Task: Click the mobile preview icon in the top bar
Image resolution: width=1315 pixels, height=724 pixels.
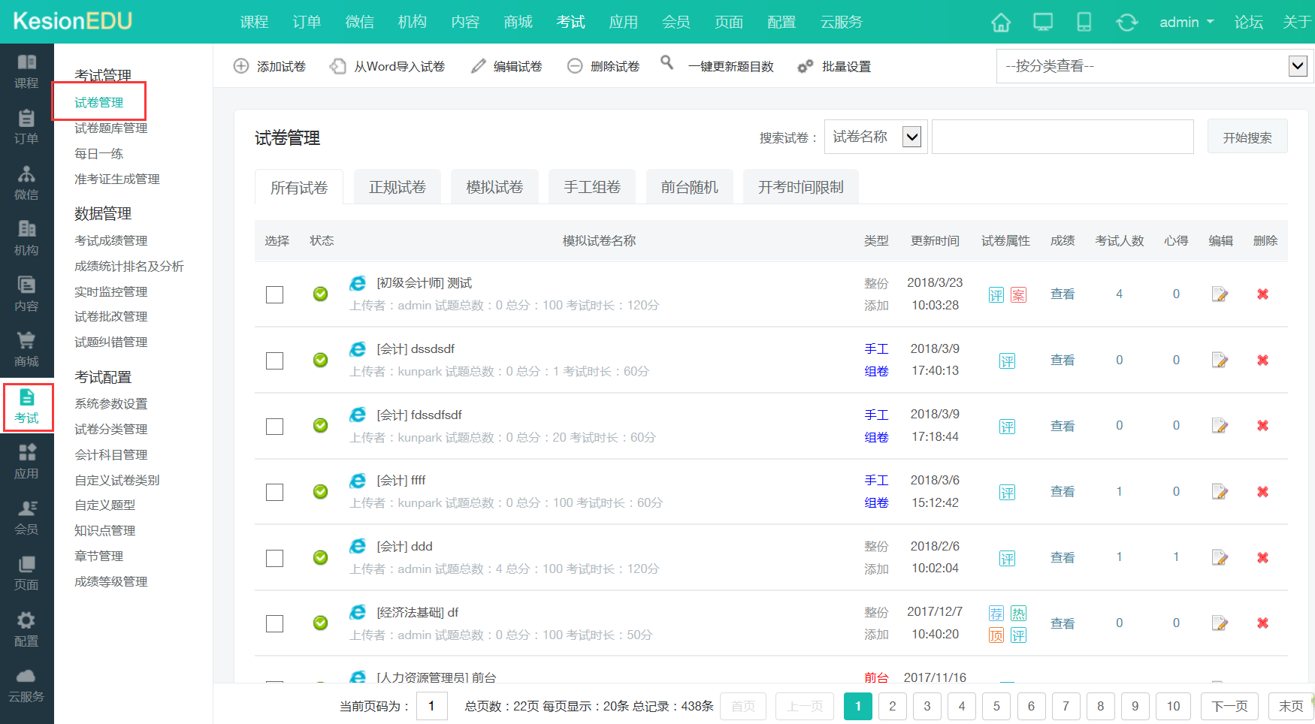Action: (x=1084, y=23)
